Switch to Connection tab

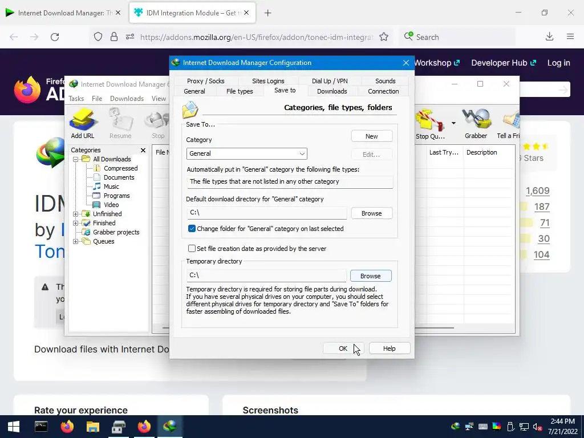(x=383, y=91)
